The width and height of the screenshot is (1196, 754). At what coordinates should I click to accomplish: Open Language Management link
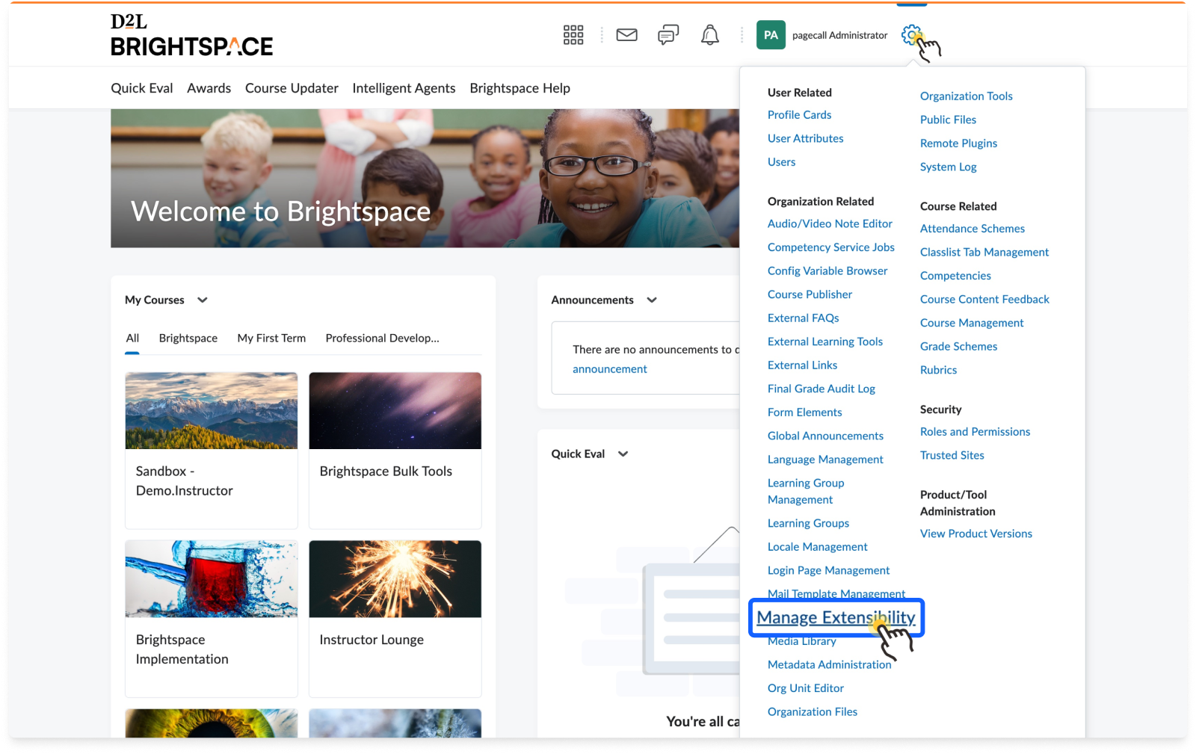(825, 460)
